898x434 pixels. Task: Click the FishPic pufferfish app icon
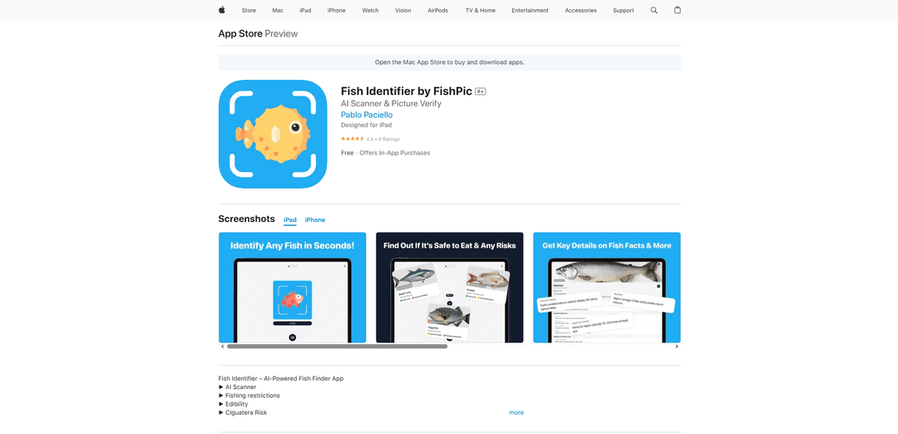[273, 134]
